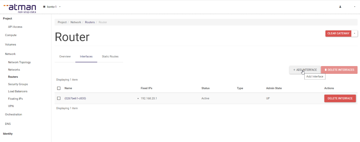Go to Security Groups in the sidebar

click(x=18, y=84)
